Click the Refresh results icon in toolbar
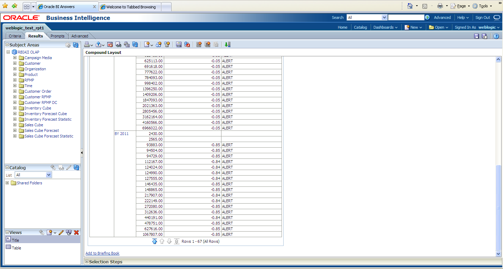503x269 pixels. point(135,44)
